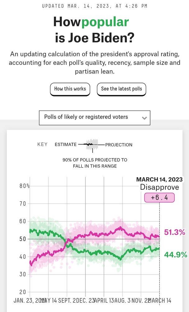Click the 'Disapprove' tooltip label
This screenshot has width=189, height=312.
tap(159, 188)
